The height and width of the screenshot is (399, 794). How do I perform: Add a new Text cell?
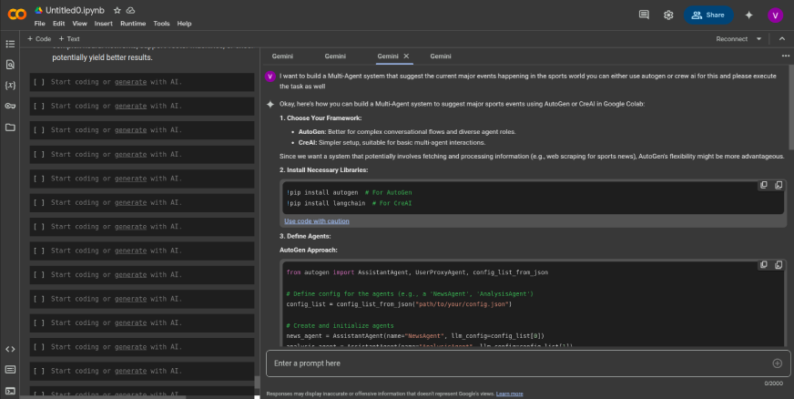69,38
